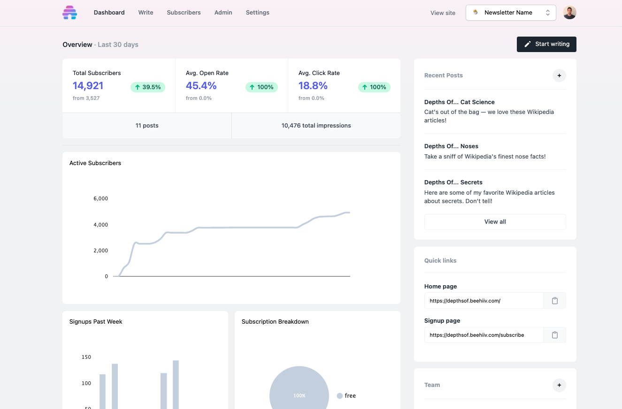Open the profile avatar in the top right
Screen dimensions: 622x409
569,12
